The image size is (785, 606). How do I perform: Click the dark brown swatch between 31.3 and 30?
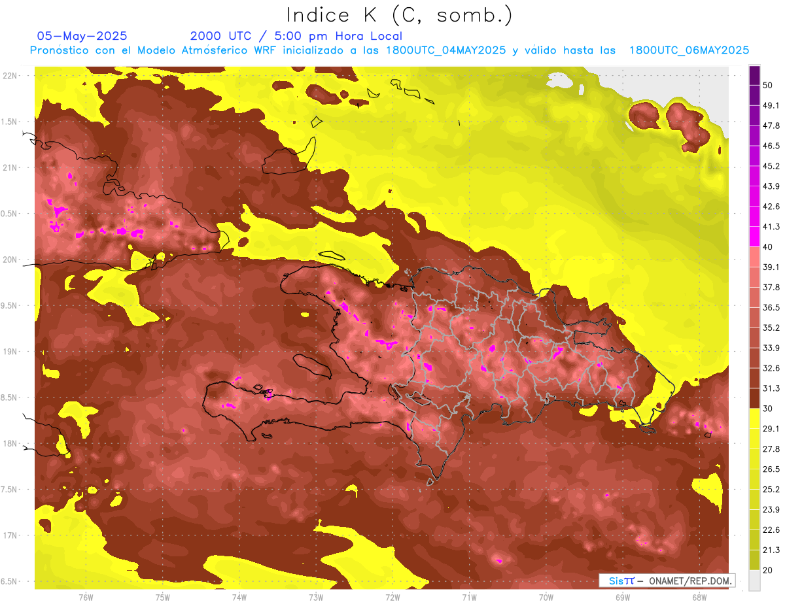(754, 398)
